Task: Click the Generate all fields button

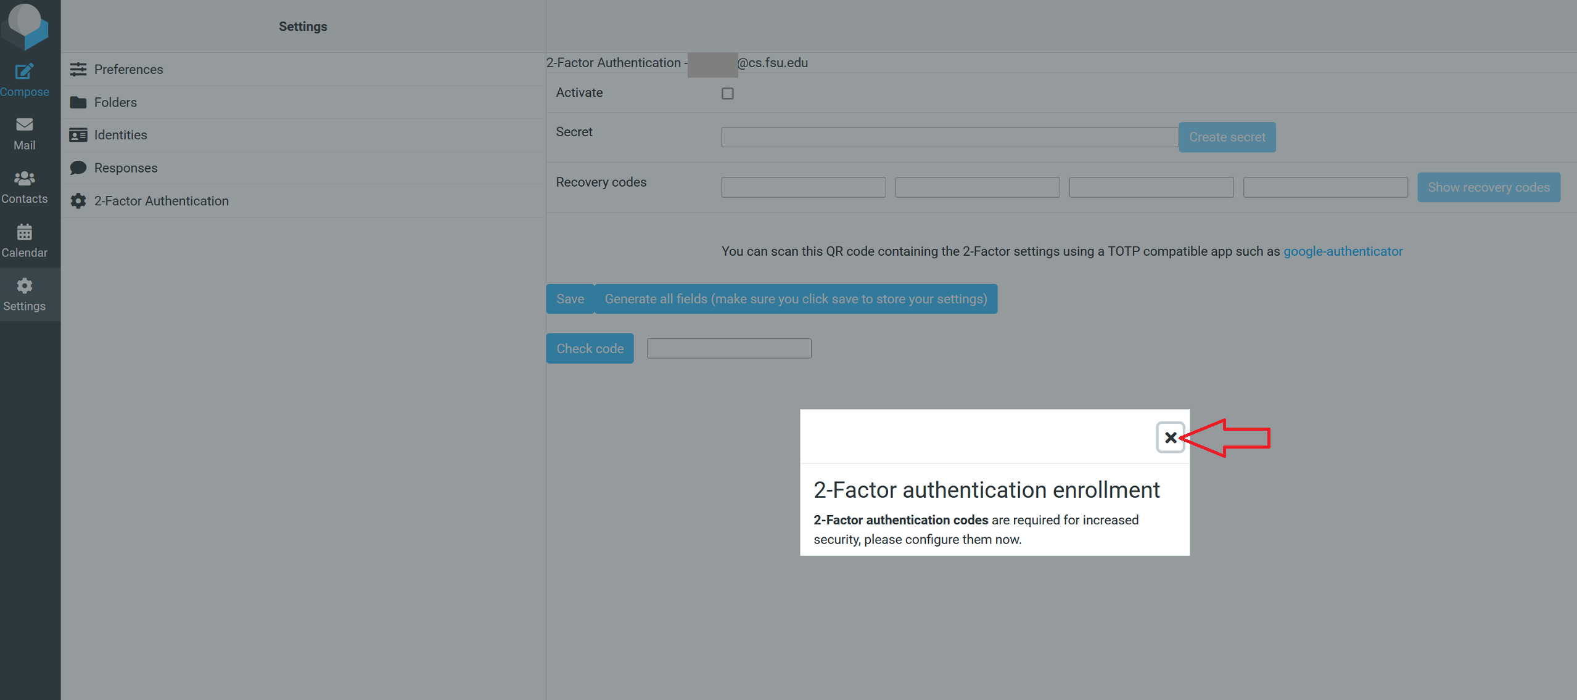Action: point(795,298)
